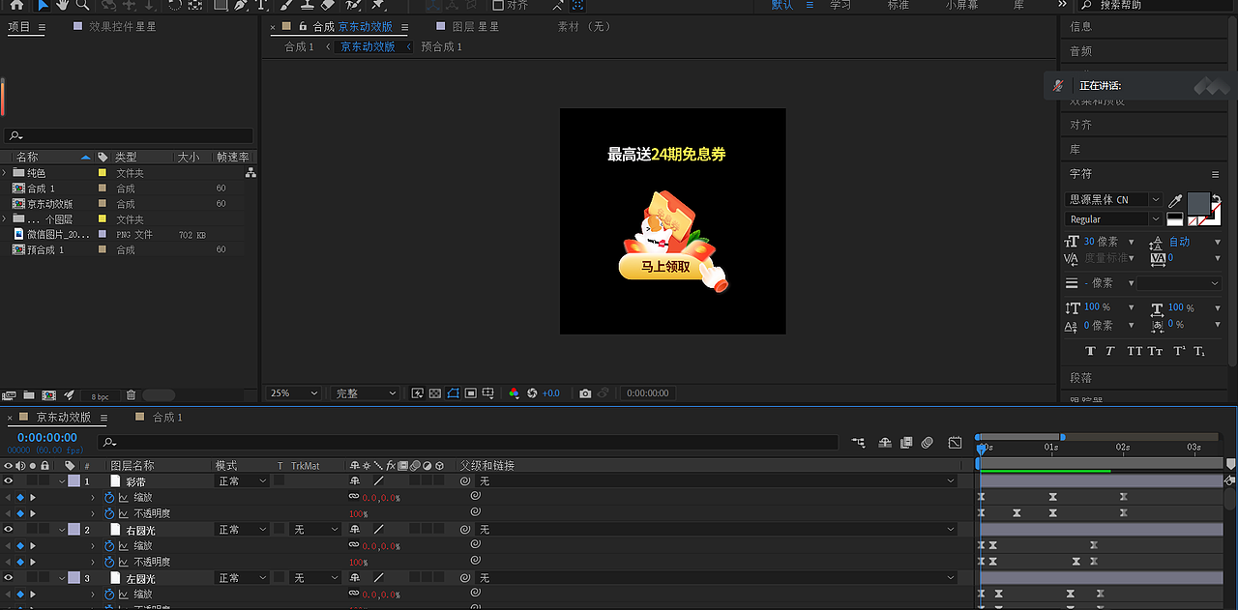
Task: Toggle the 对齐 snapping checkbox
Action: (499, 5)
